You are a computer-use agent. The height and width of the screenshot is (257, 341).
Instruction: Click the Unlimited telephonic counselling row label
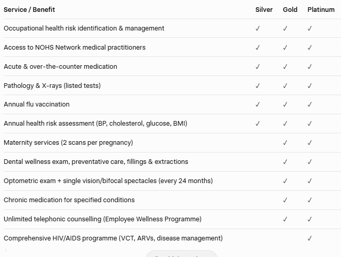coord(102,219)
